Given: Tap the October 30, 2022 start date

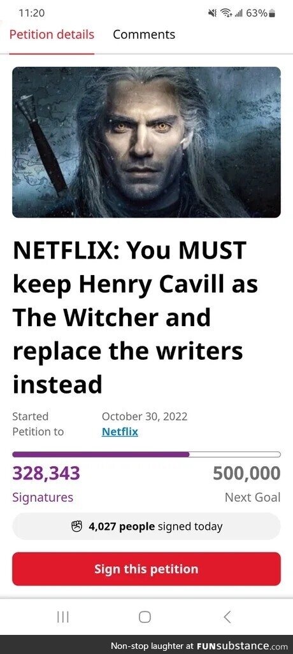Looking at the screenshot, I should point(145,416).
